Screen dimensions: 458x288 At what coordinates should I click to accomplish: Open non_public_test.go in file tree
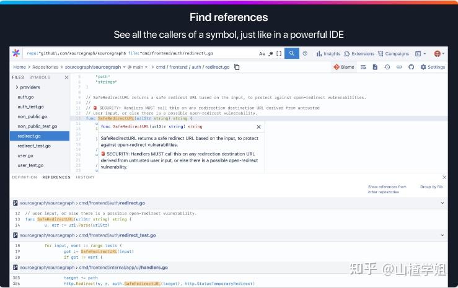37,126
